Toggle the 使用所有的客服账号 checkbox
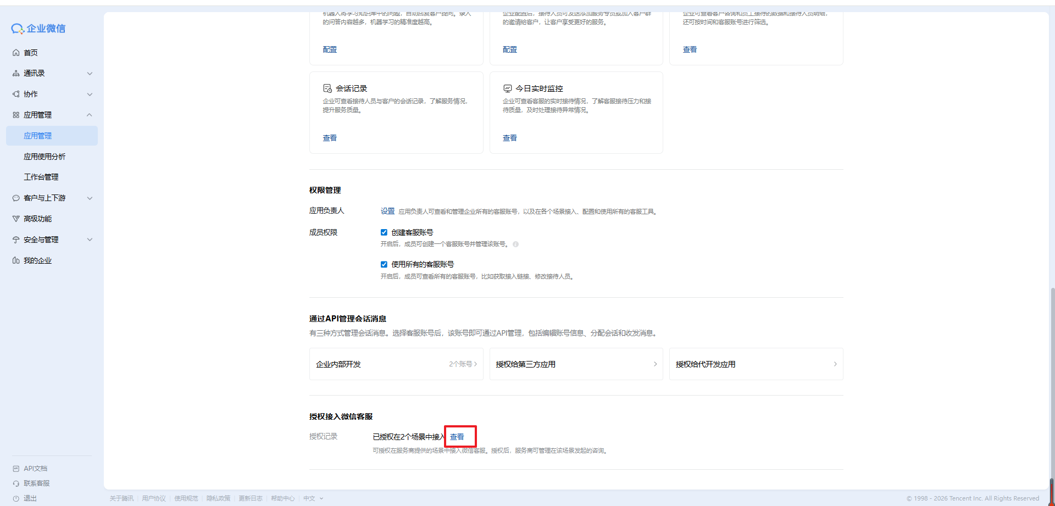 click(384, 264)
